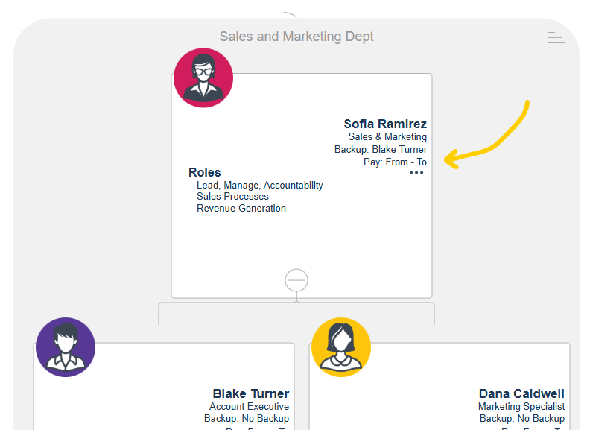The image size is (590, 430).
Task: Collapse the subordinates under Sofia Ramirez
Action: (x=296, y=279)
